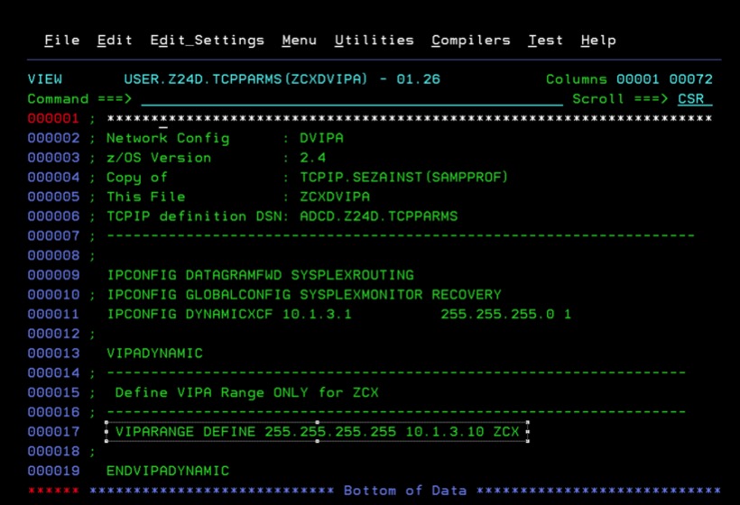Click the Columns 00001 00072 indicator
This screenshot has width=740, height=505.
click(629, 79)
